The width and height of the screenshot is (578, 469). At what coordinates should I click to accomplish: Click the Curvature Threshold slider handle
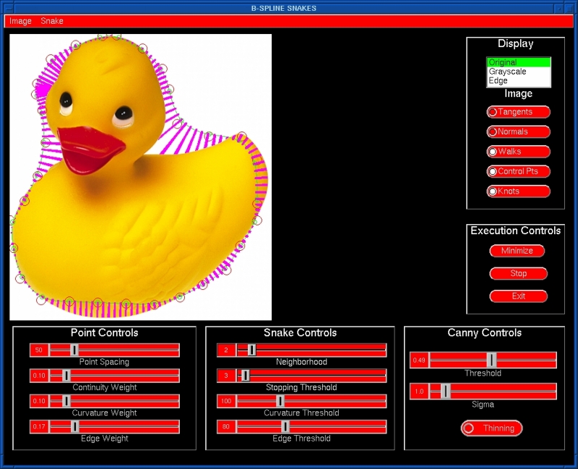click(280, 401)
